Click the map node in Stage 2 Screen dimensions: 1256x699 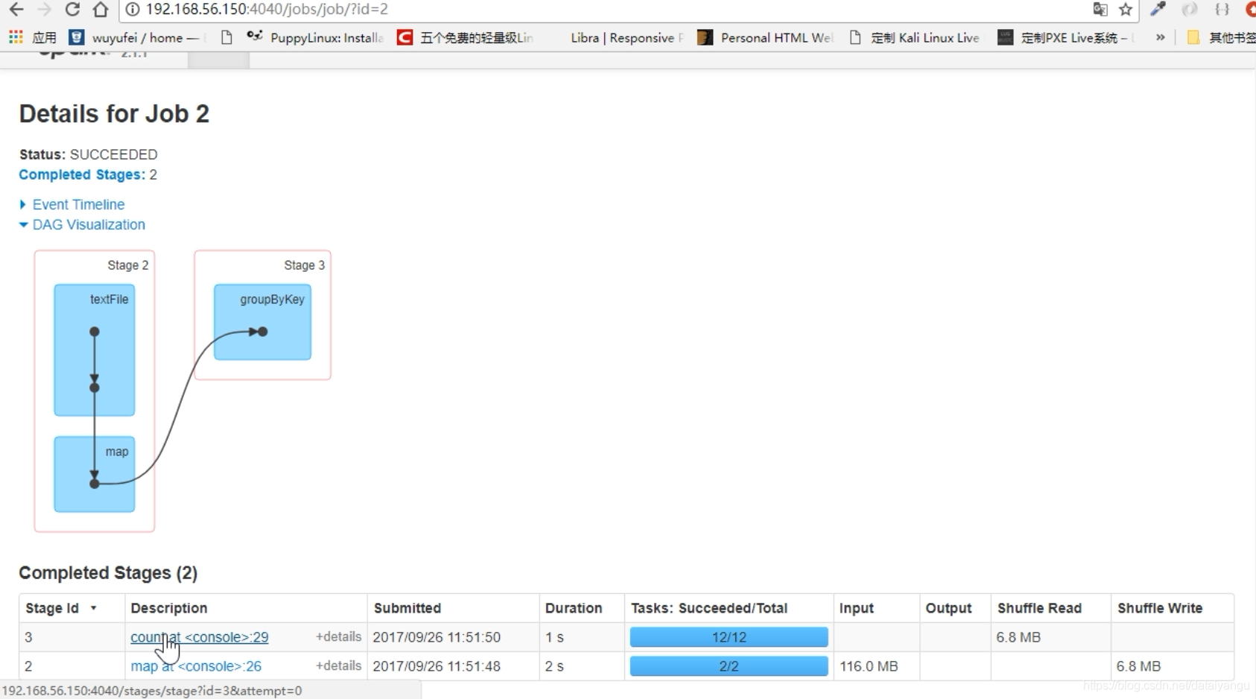(x=95, y=474)
